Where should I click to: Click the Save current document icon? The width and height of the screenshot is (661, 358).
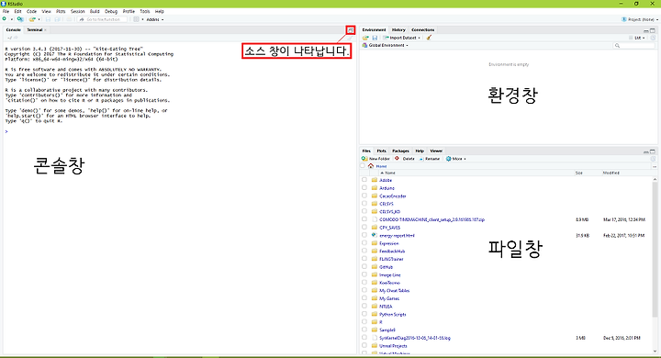48,19
